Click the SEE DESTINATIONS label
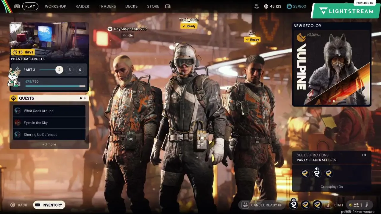 [313, 155]
